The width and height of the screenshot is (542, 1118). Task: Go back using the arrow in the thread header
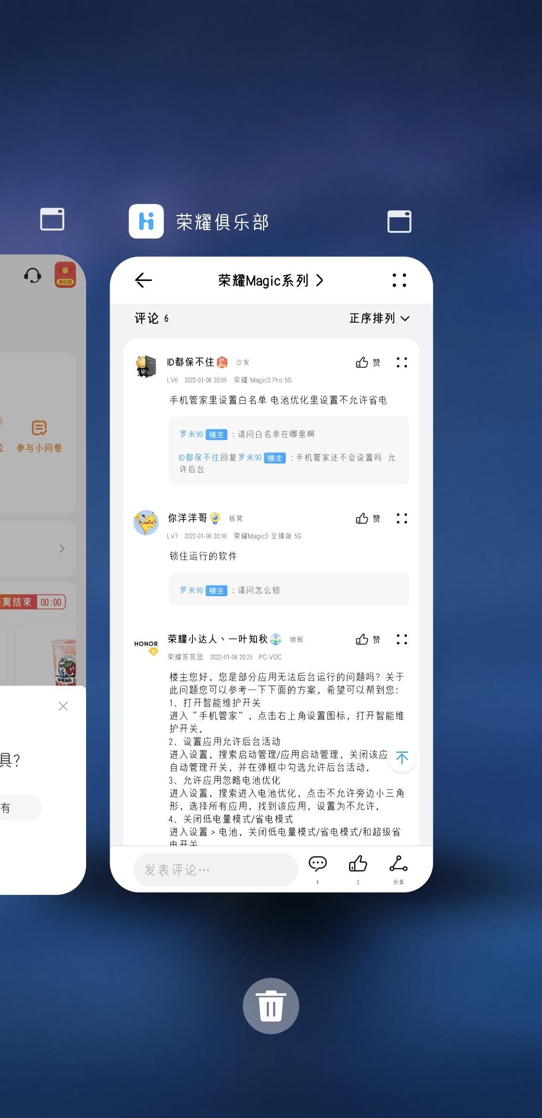click(143, 280)
